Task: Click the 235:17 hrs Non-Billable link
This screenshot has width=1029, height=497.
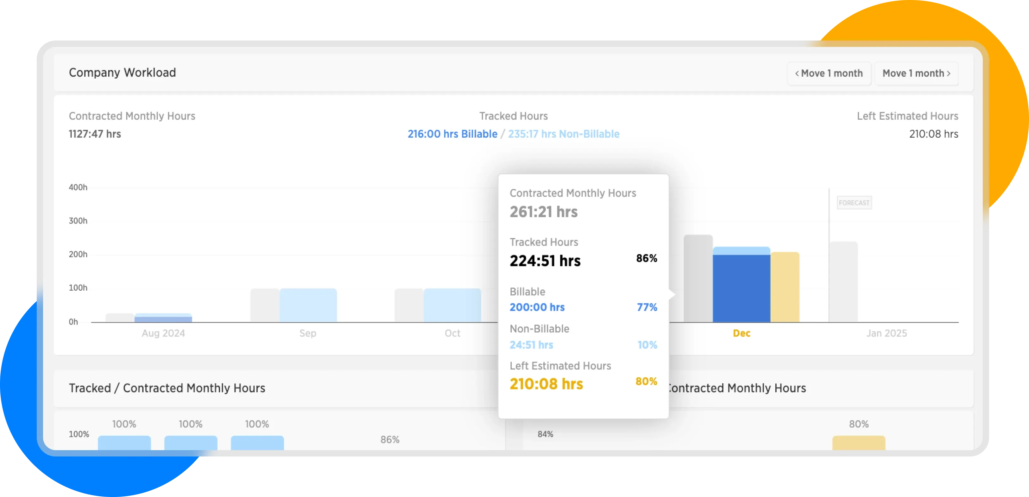Action: pos(563,134)
